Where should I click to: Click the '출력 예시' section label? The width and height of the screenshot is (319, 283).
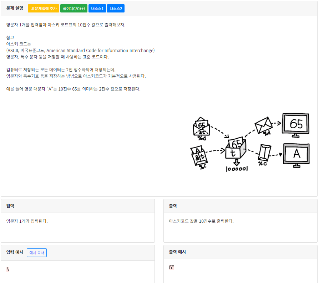point(178,252)
